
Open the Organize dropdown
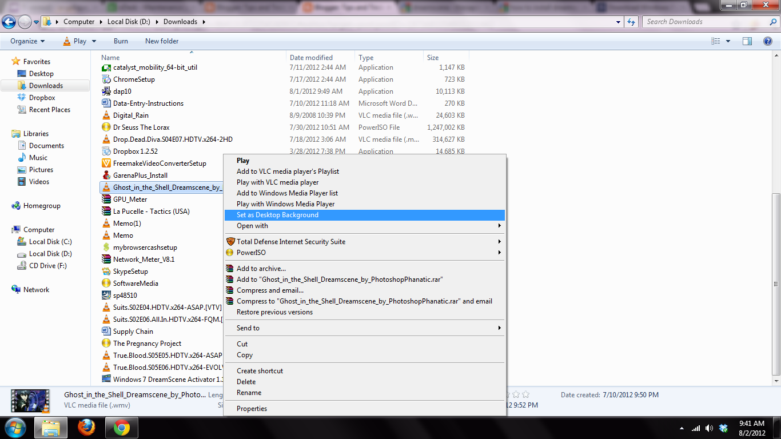pos(27,41)
